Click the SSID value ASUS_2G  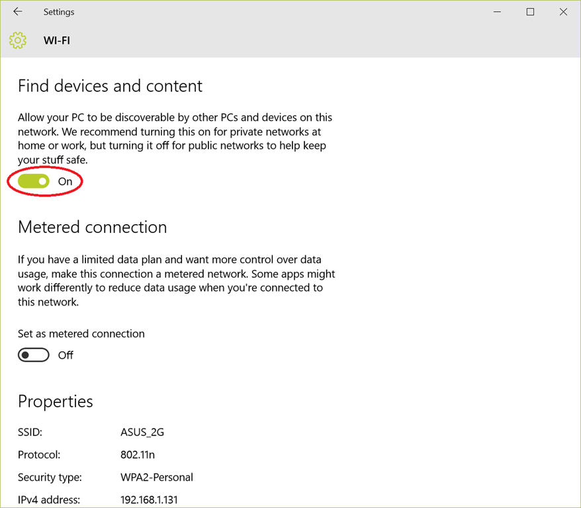(142, 433)
